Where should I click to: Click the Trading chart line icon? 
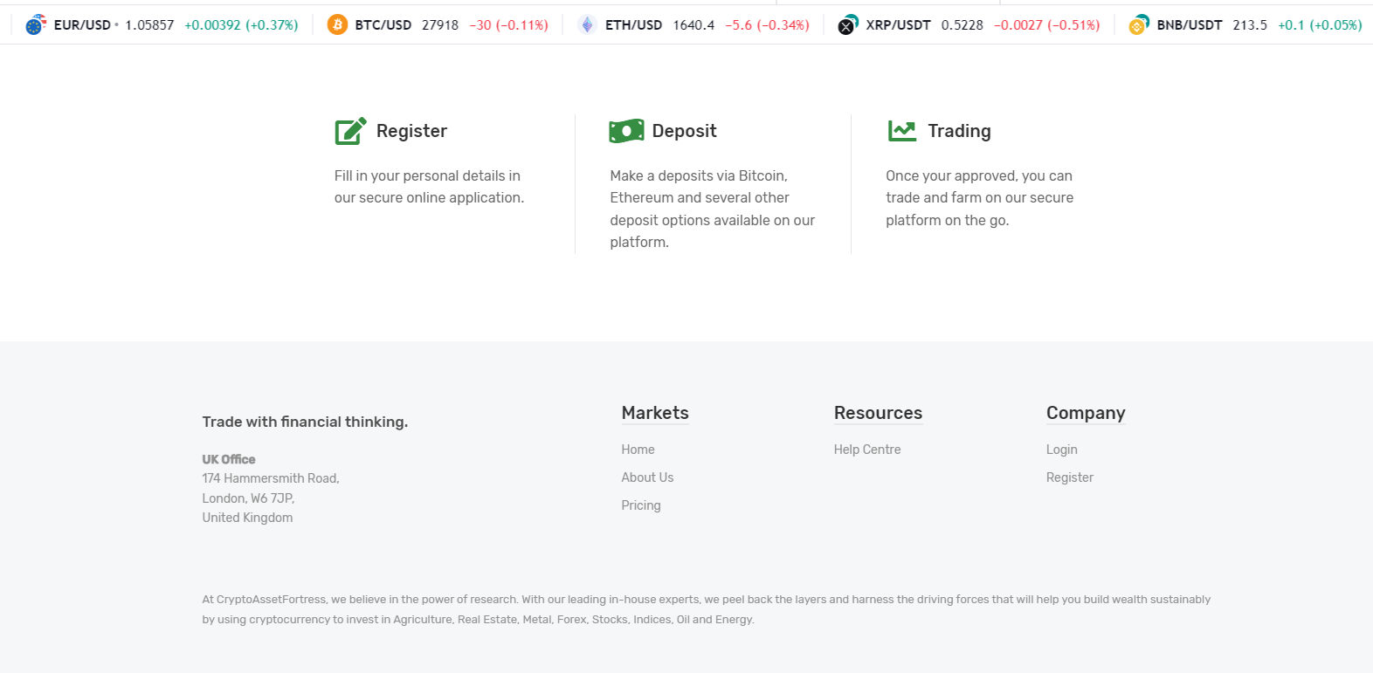coord(902,131)
